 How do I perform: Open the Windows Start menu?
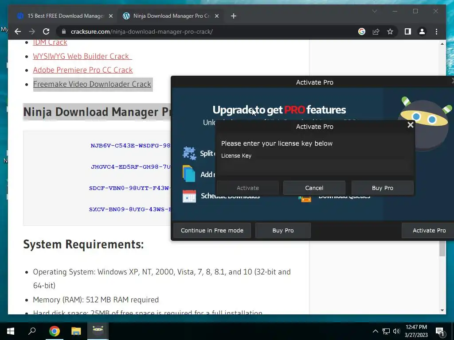tap(11, 331)
